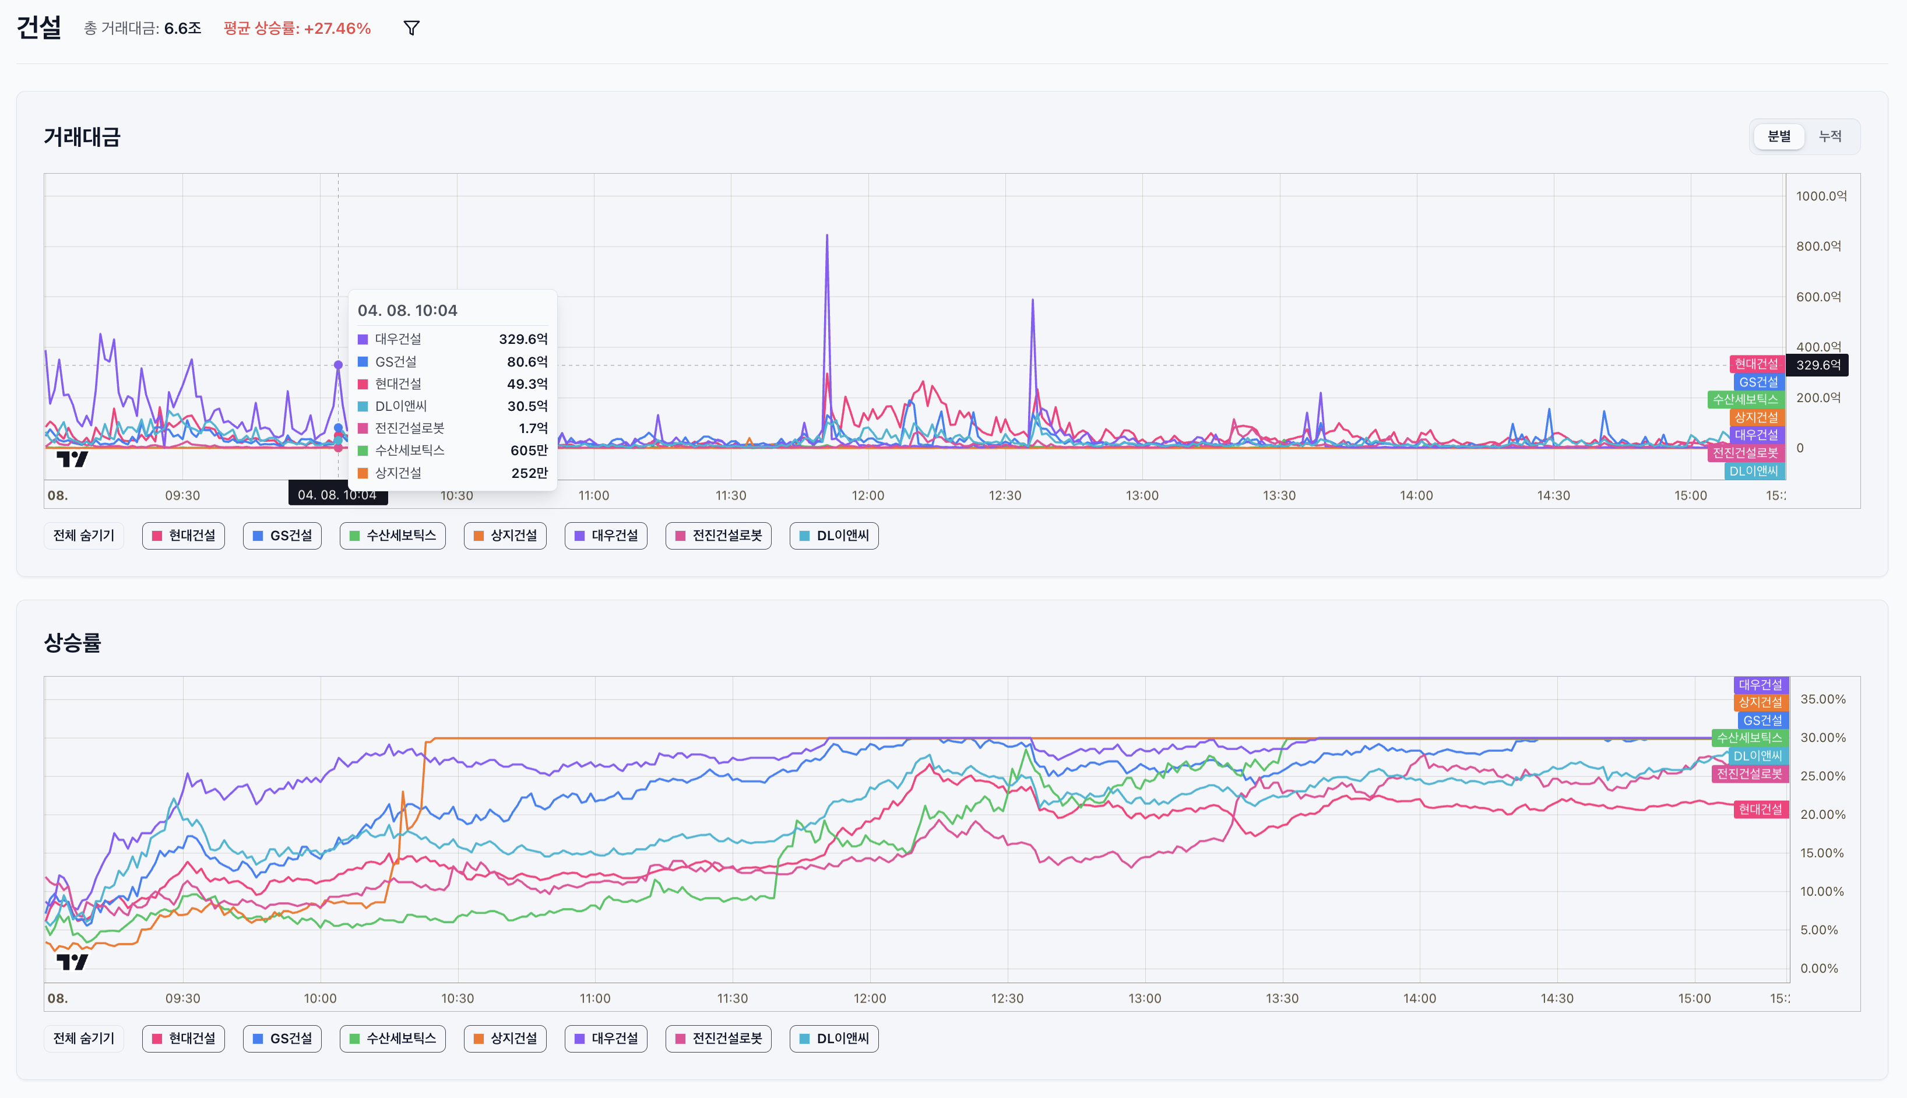
Task: Toggle 상지건설 series in 상승률 legend
Action: [x=505, y=1039]
